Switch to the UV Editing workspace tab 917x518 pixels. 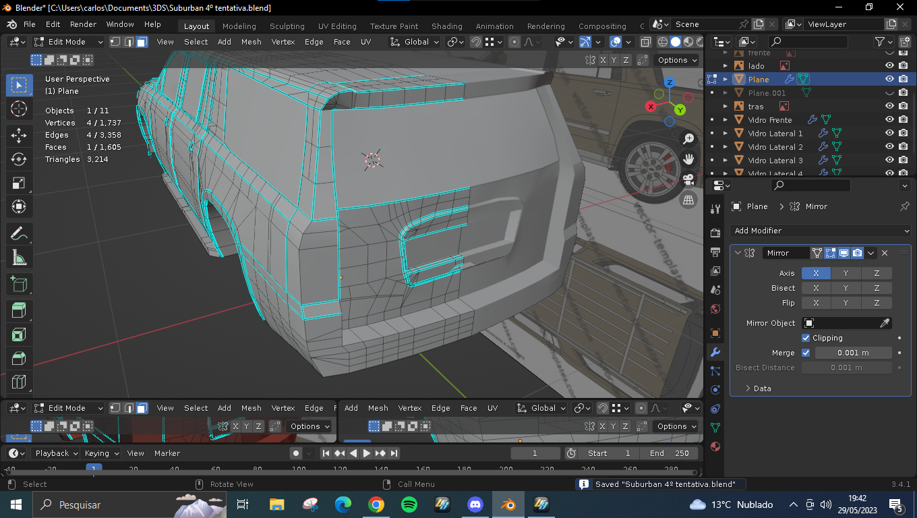pos(337,26)
